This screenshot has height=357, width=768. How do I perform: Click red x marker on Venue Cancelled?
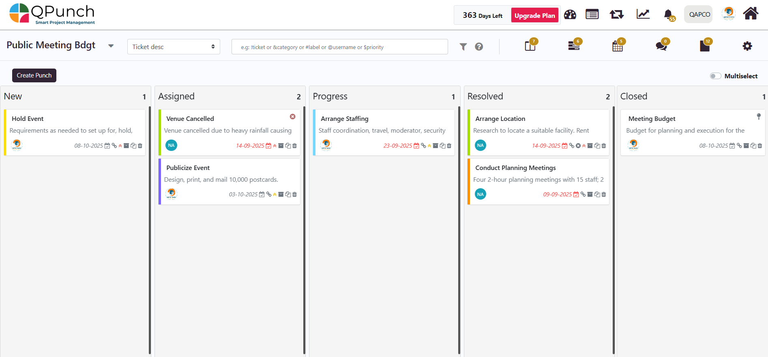292,116
